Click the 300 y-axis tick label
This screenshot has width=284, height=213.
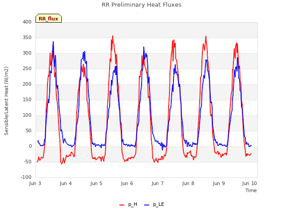(x=27, y=53)
